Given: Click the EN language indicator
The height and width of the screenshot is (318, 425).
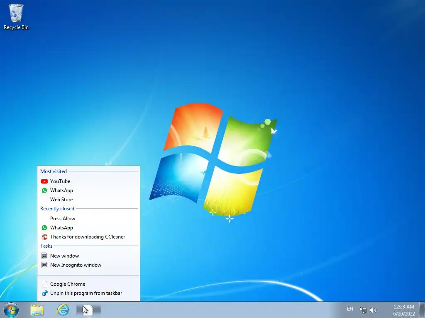Looking at the screenshot, I should [x=350, y=309].
